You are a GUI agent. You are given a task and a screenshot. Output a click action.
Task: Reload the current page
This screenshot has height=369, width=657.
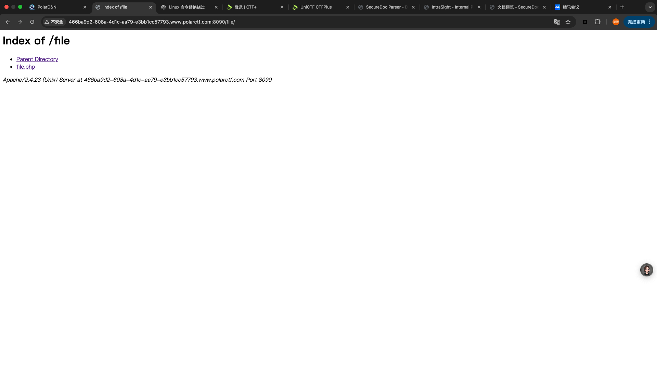(x=32, y=22)
